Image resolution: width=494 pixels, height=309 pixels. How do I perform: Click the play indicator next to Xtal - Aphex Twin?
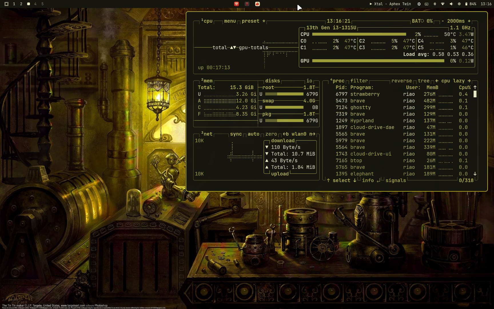click(x=370, y=4)
